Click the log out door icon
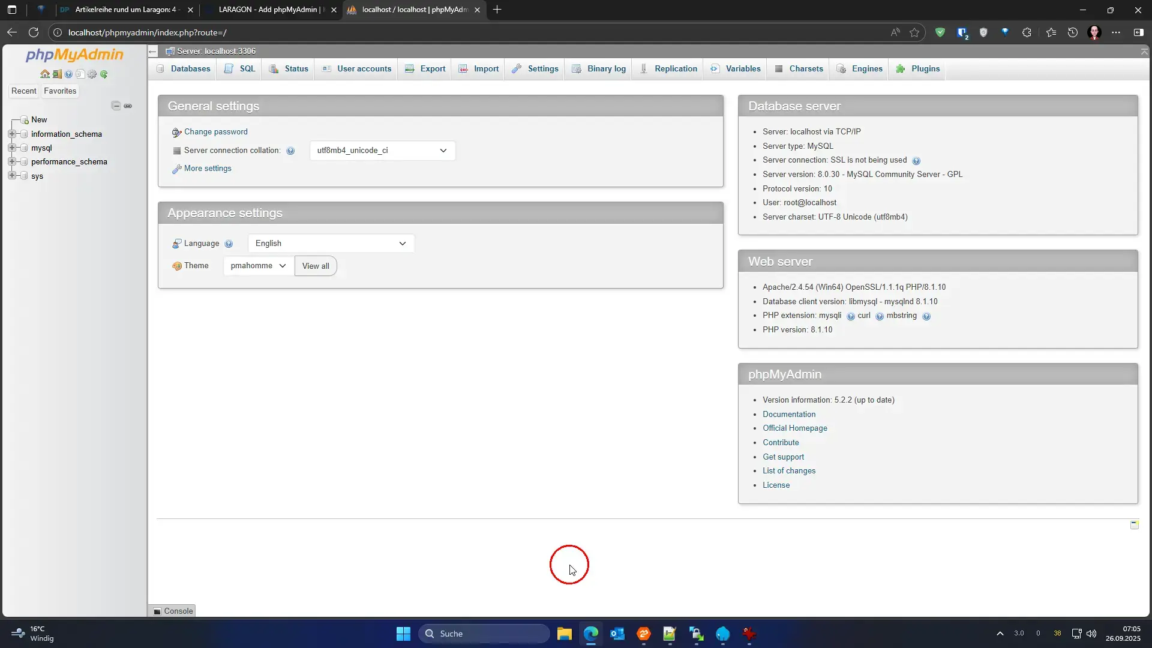This screenshot has width=1152, height=648. 57,74
